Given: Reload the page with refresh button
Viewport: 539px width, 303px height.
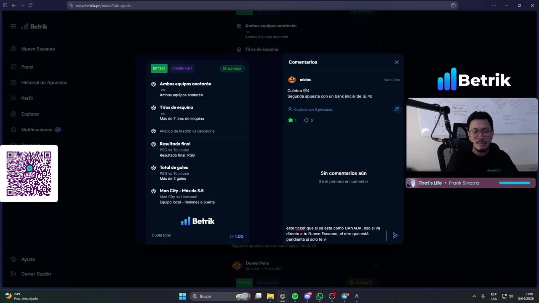Looking at the screenshot, I should (31, 5).
